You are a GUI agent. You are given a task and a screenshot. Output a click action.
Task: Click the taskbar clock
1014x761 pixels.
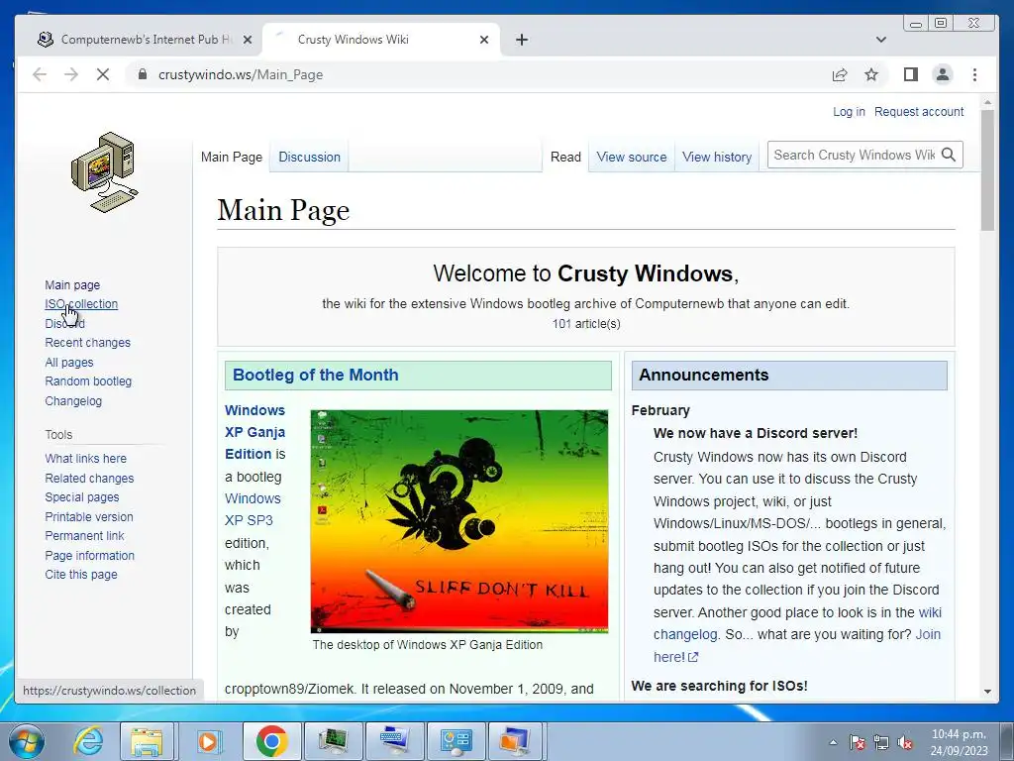click(959, 742)
